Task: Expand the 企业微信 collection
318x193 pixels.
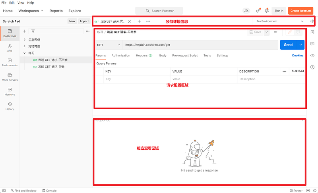Action: tap(25, 39)
